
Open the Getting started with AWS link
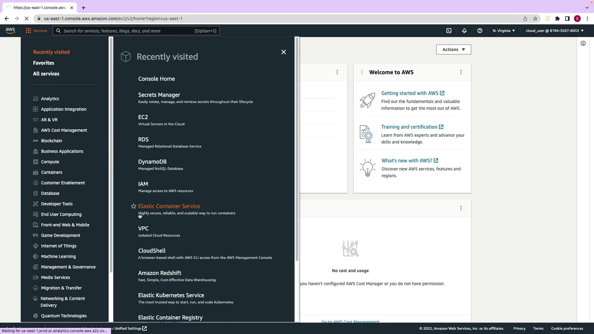(x=409, y=93)
